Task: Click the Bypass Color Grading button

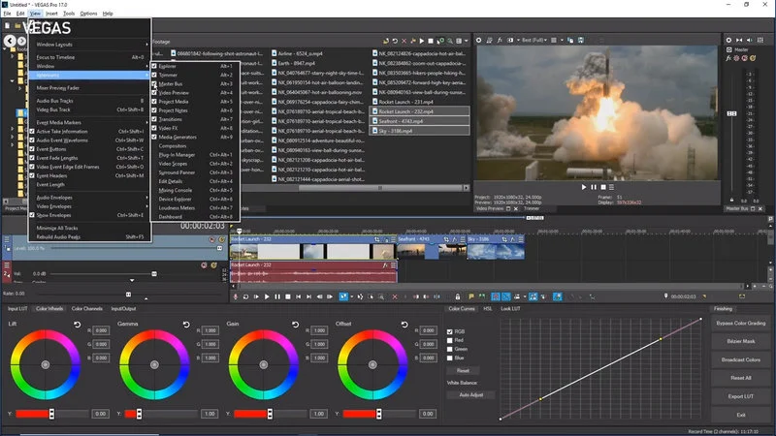Action: [x=741, y=322]
